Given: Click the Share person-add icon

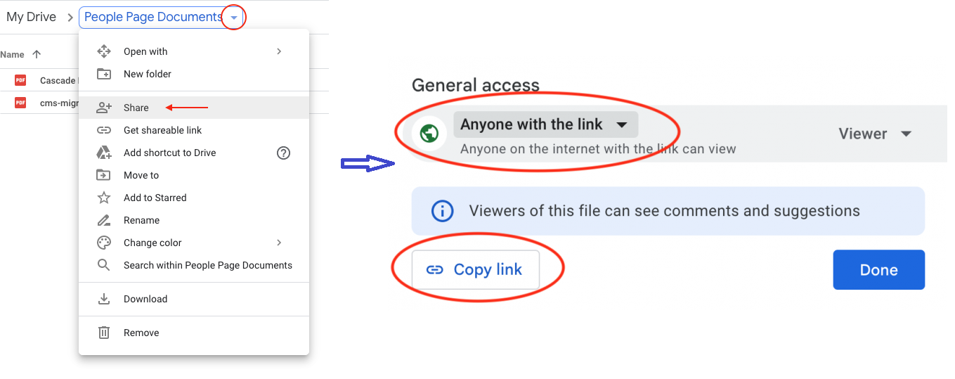Looking at the screenshot, I should (x=103, y=108).
